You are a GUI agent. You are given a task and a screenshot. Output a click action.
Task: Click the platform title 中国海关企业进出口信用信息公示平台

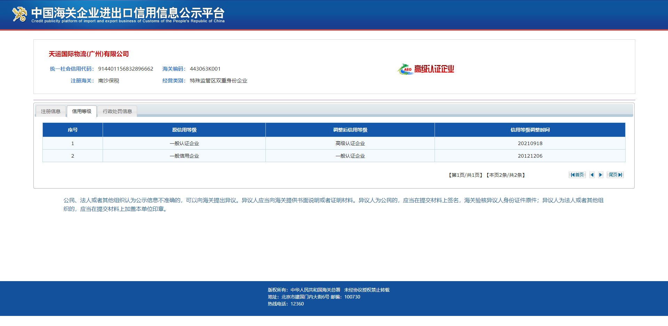coord(128,13)
